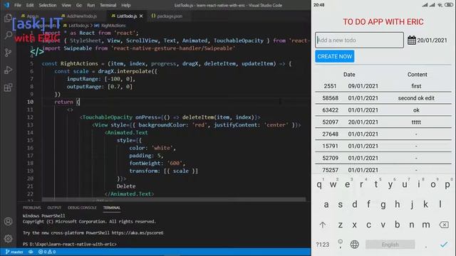Open the calendar date picker icon
Viewport: 456px width, 256px height.
pyautogui.click(x=412, y=40)
